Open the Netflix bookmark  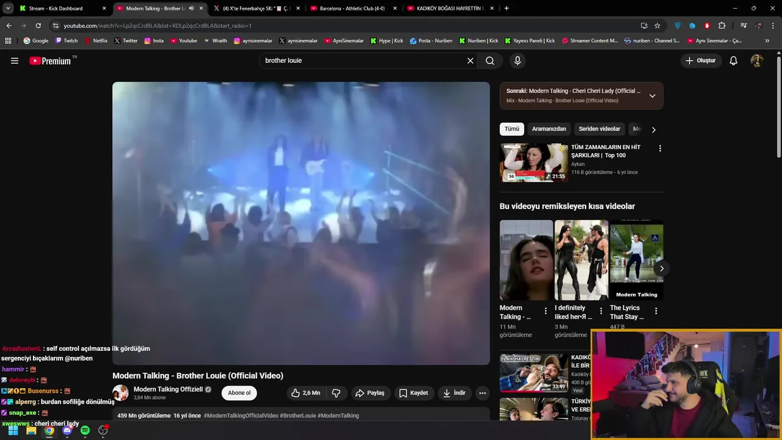point(96,41)
